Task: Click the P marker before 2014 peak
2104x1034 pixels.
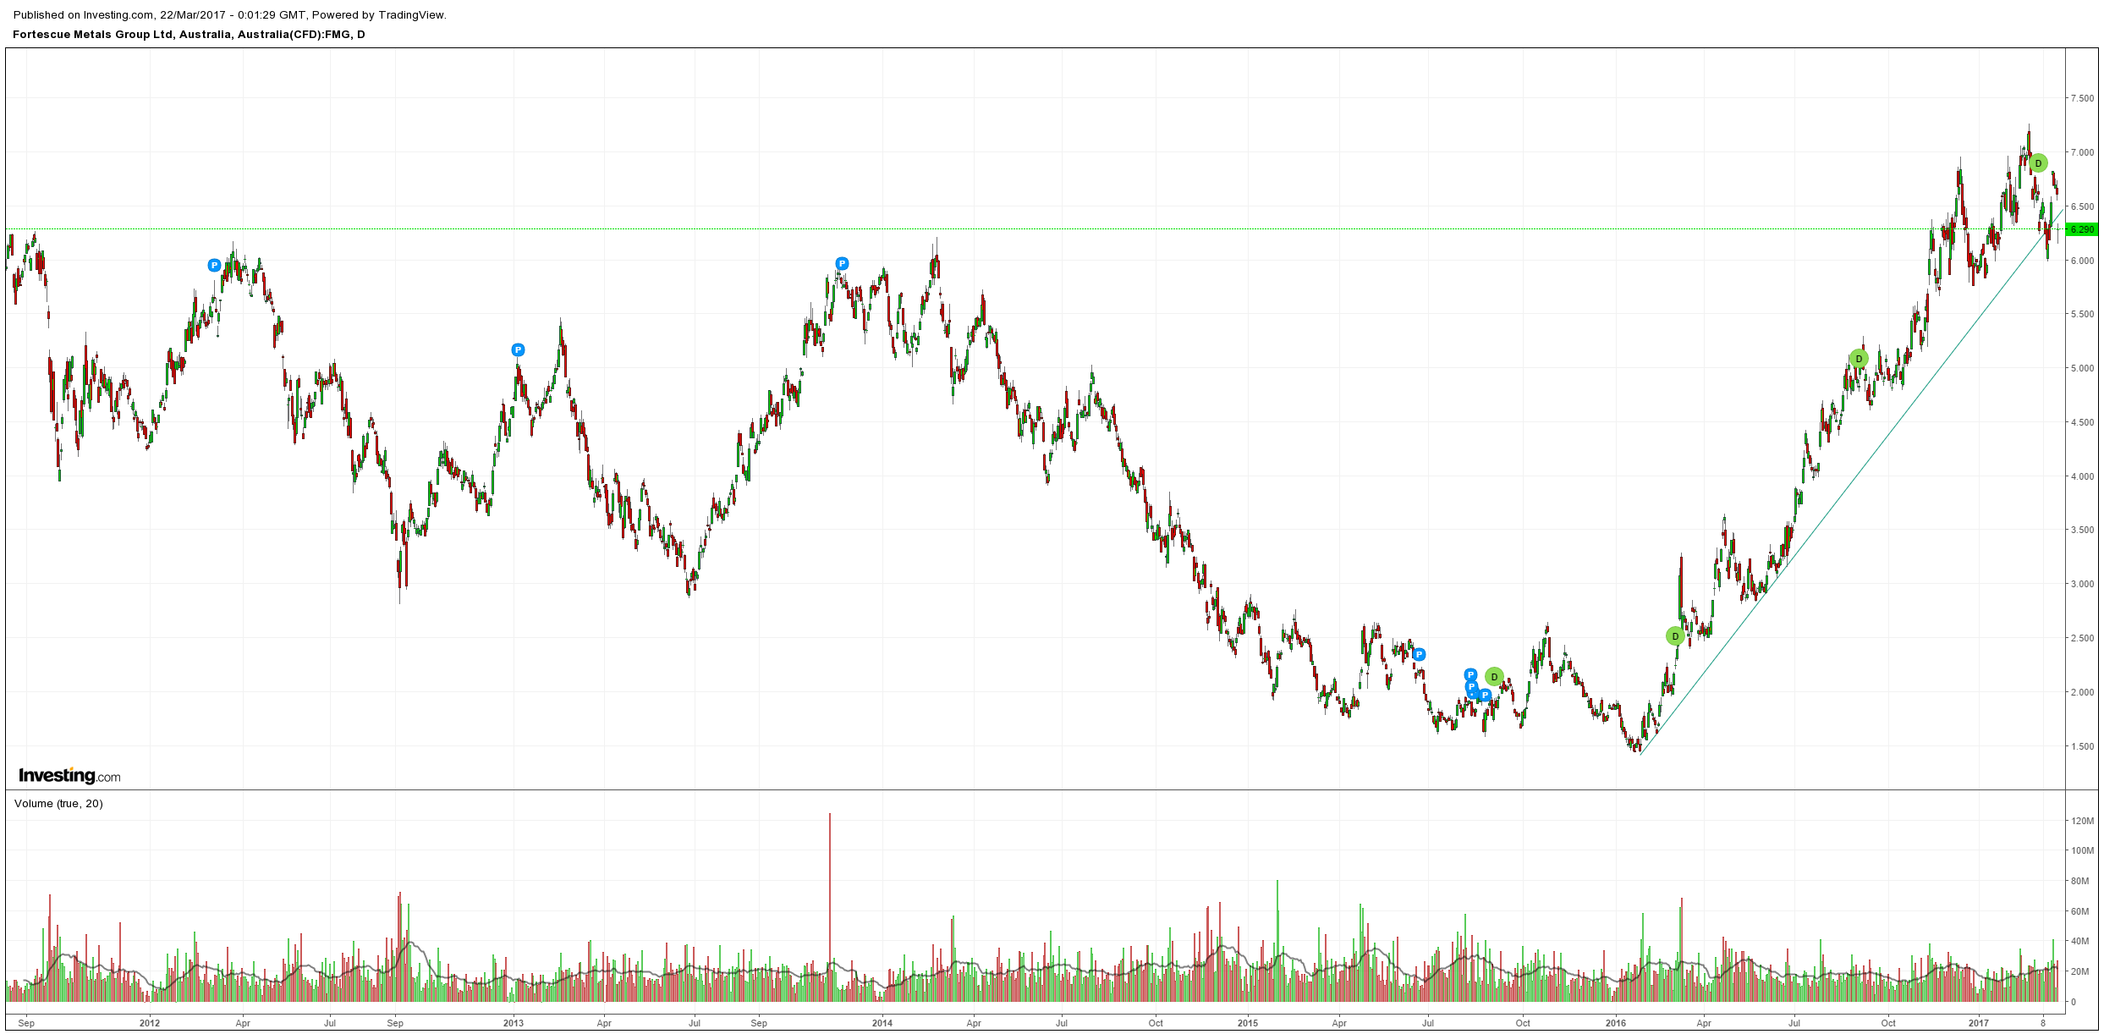Action: [842, 264]
